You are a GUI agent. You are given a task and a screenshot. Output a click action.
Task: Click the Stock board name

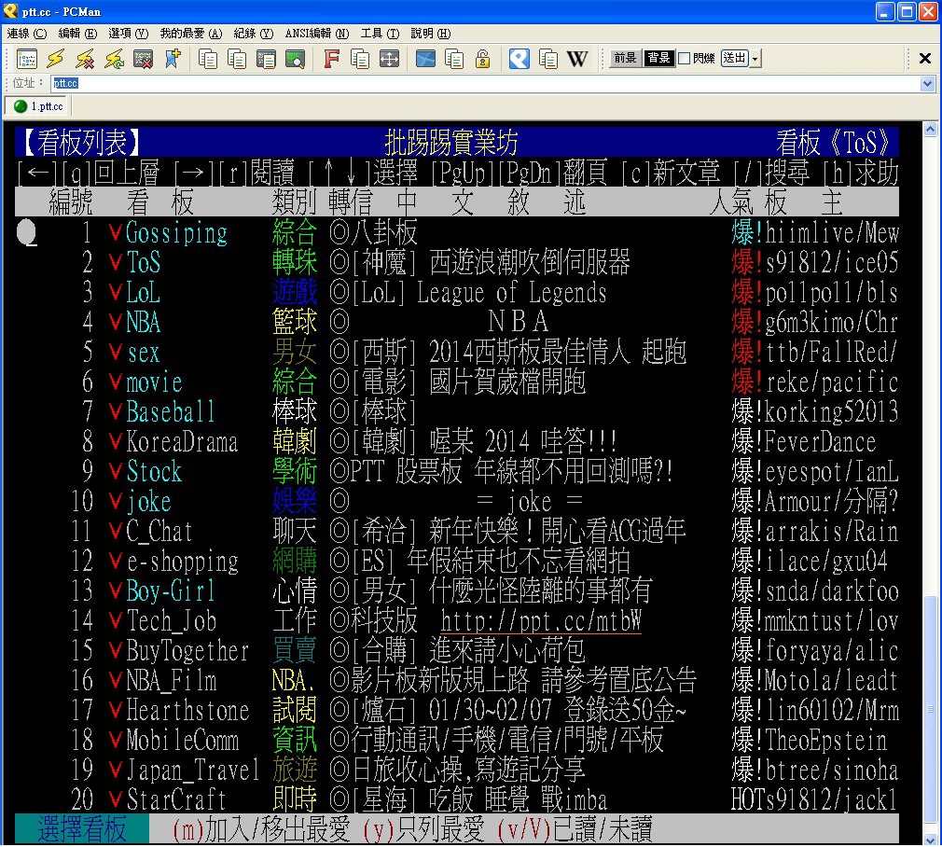pyautogui.click(x=155, y=472)
